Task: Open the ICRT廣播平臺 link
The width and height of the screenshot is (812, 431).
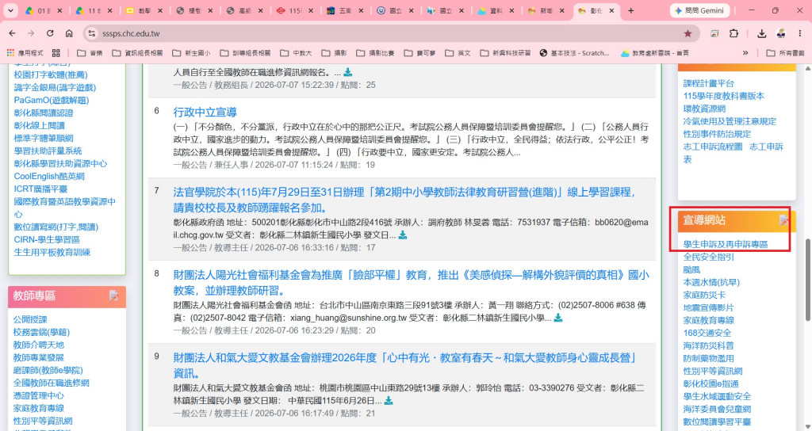Action: coord(41,189)
